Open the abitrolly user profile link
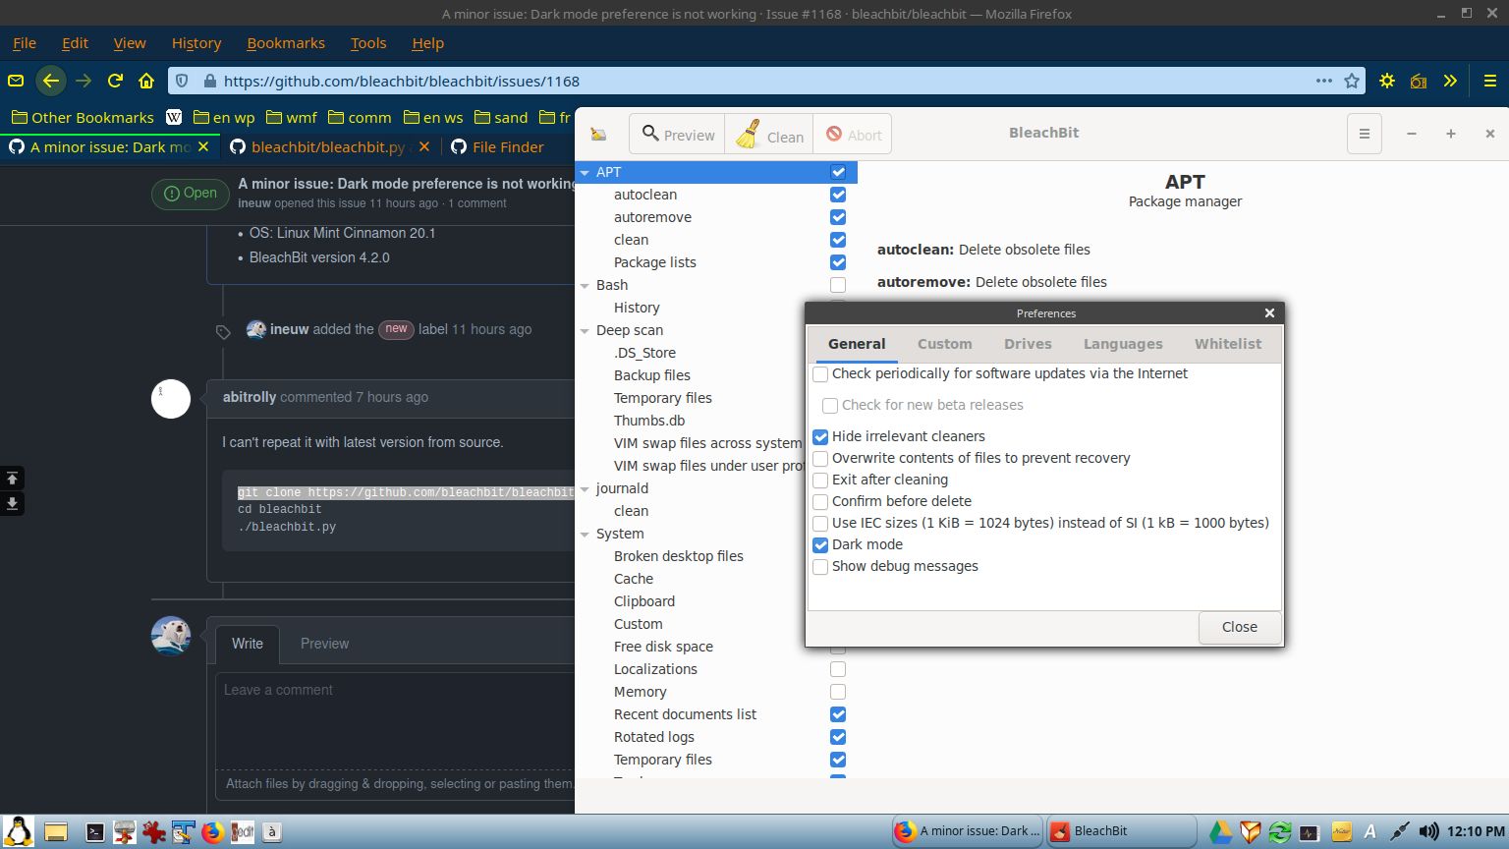Image resolution: width=1509 pixels, height=849 pixels. click(x=249, y=397)
